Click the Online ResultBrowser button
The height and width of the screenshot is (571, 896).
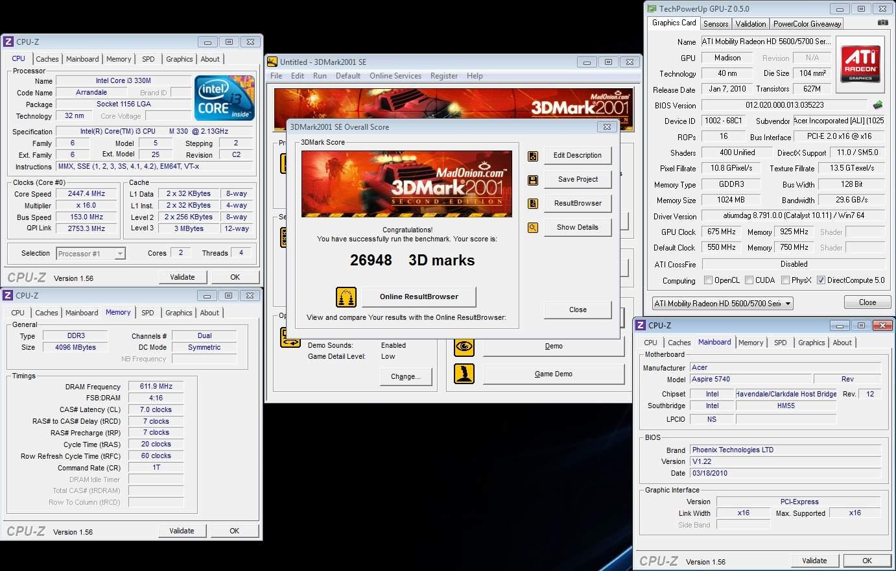tap(419, 297)
